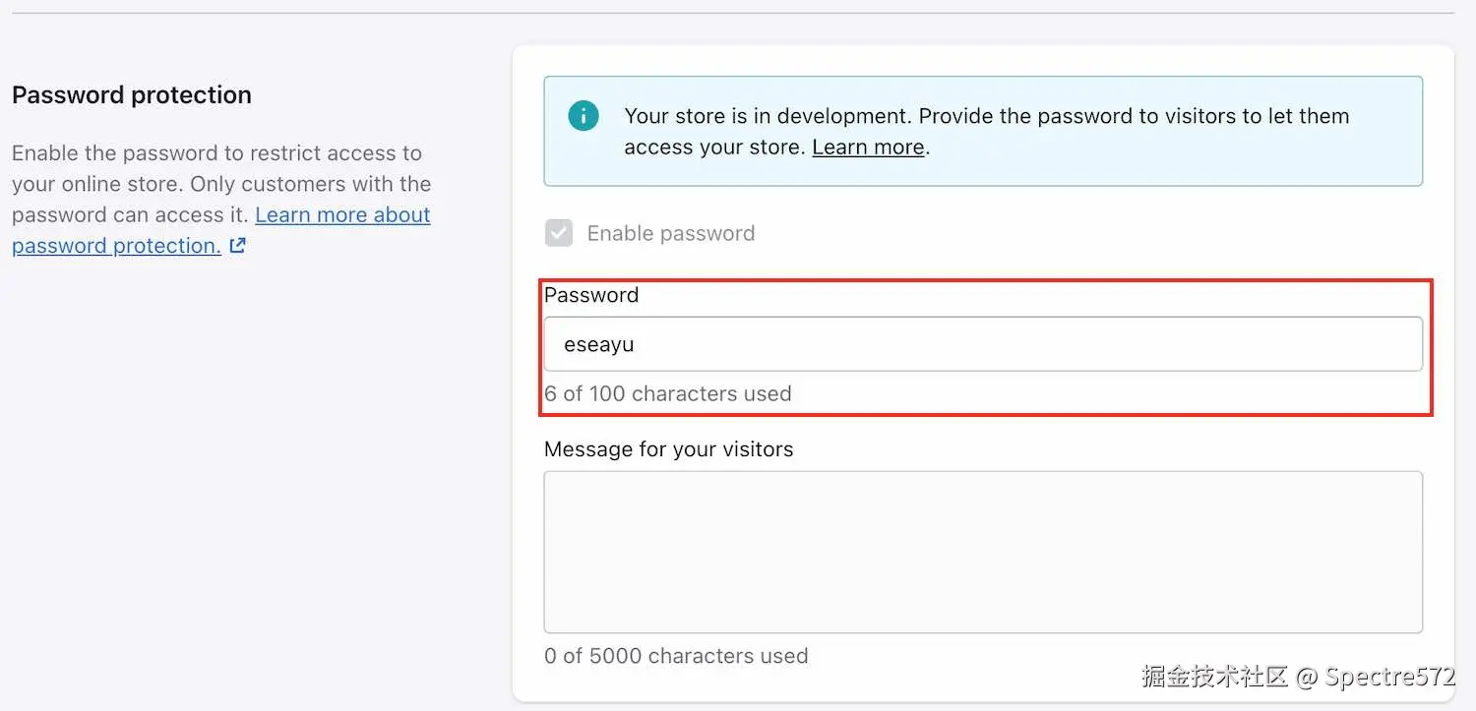
Task: Click the grayed-out Enable password checkmark box
Action: [558, 233]
